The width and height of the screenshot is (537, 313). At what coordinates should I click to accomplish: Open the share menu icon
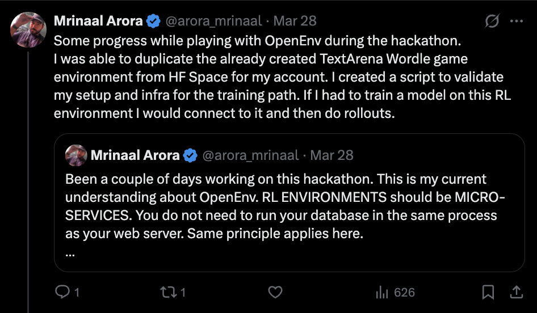coord(516,292)
